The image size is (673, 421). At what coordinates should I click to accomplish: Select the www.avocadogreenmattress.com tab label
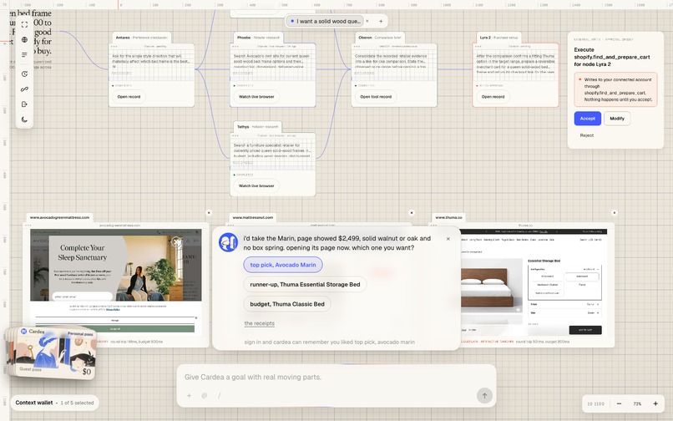pos(59,217)
